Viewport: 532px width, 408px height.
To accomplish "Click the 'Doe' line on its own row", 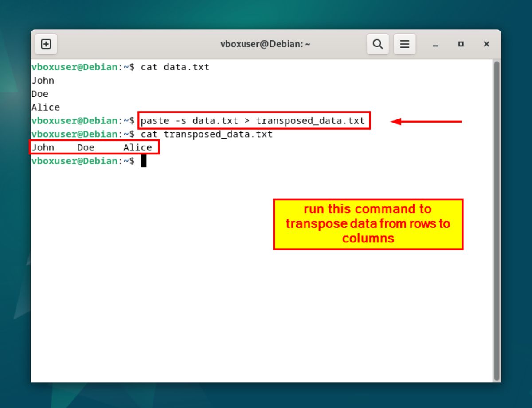I will point(40,94).
